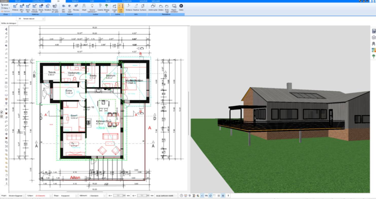Click Calculer shadows icon
Screen dimensions: 376x199
(x=70, y=8)
